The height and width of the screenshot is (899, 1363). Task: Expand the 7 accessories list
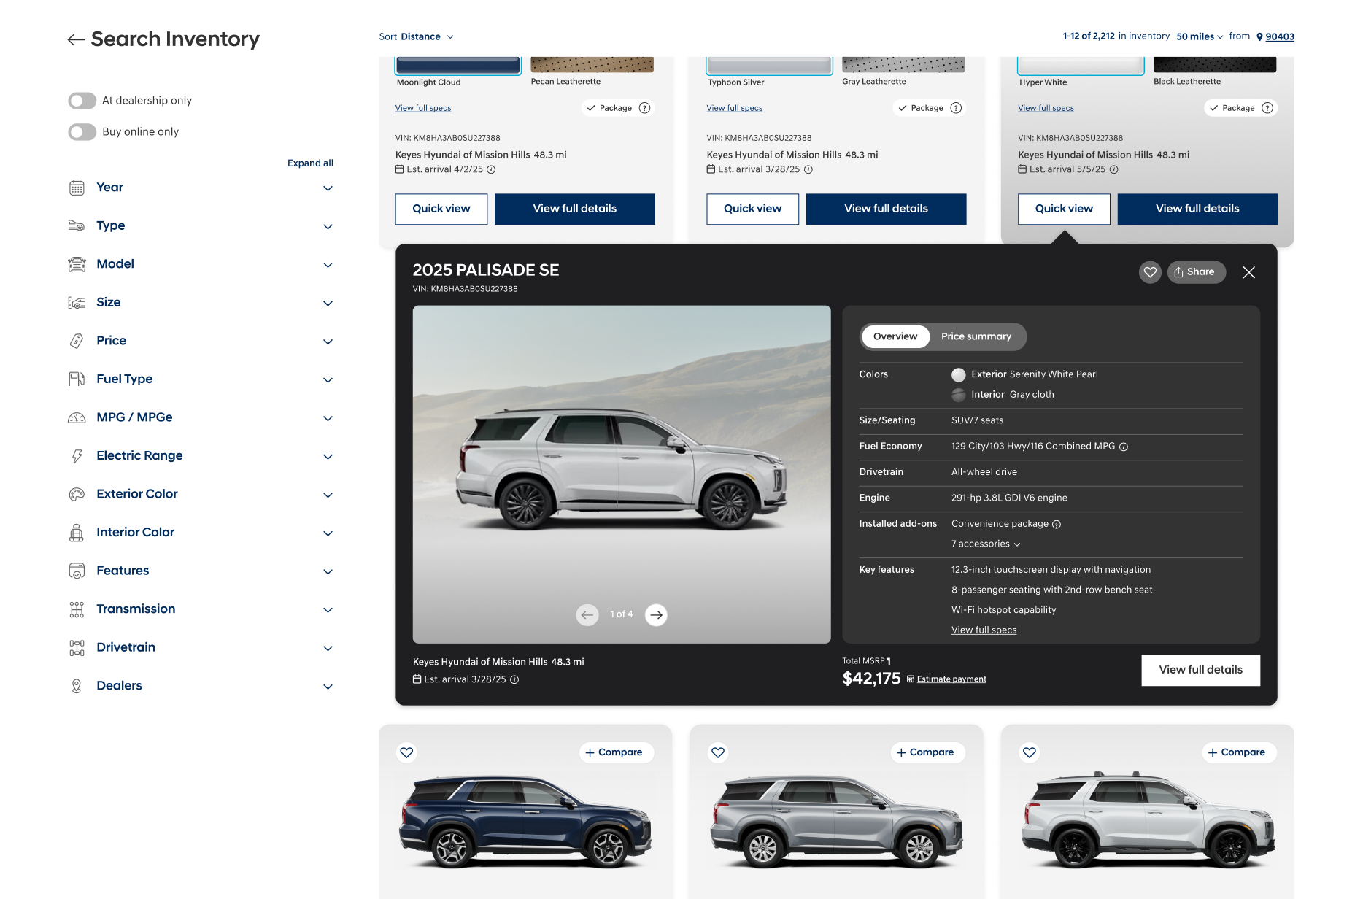click(x=986, y=544)
